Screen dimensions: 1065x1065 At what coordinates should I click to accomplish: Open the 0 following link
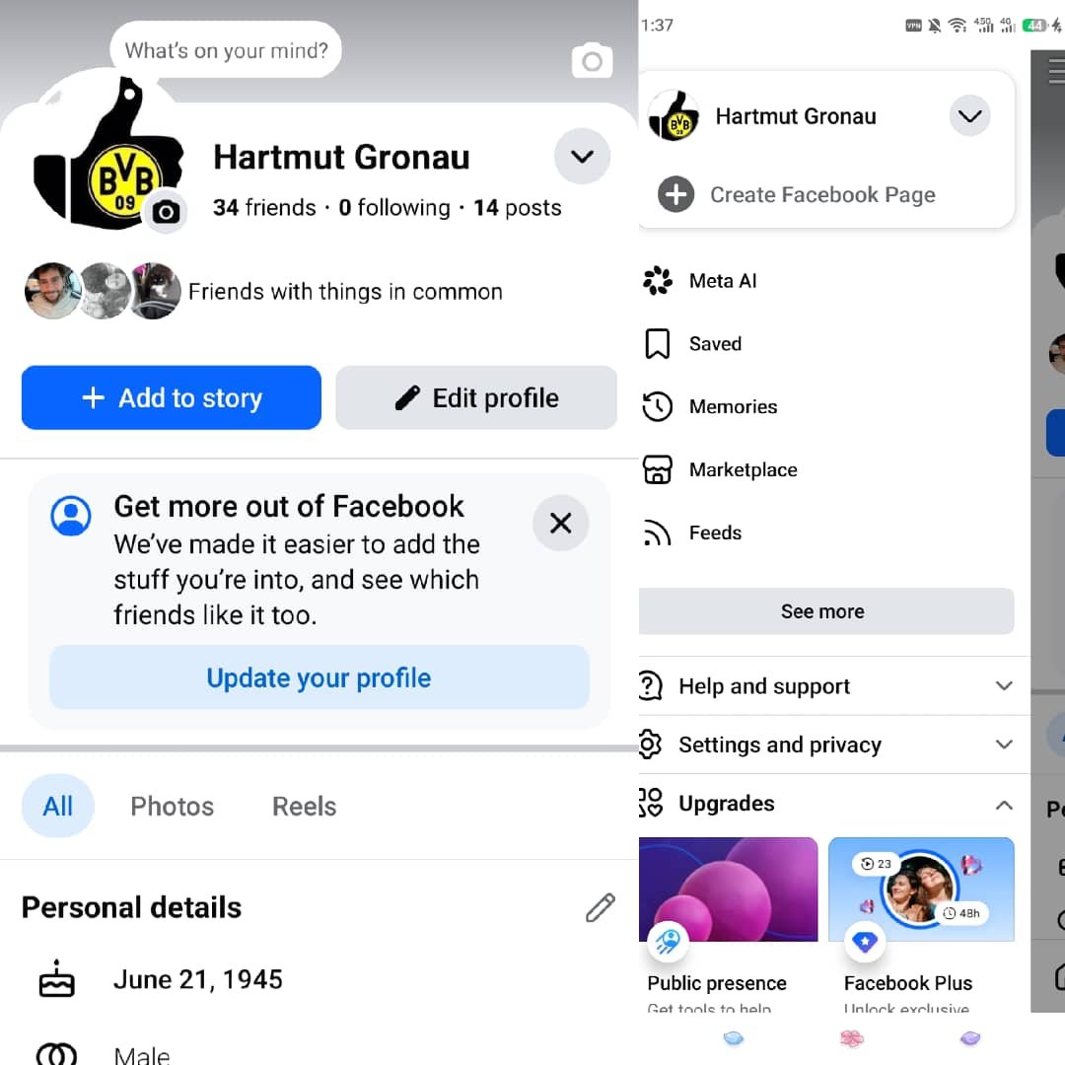coord(394,207)
